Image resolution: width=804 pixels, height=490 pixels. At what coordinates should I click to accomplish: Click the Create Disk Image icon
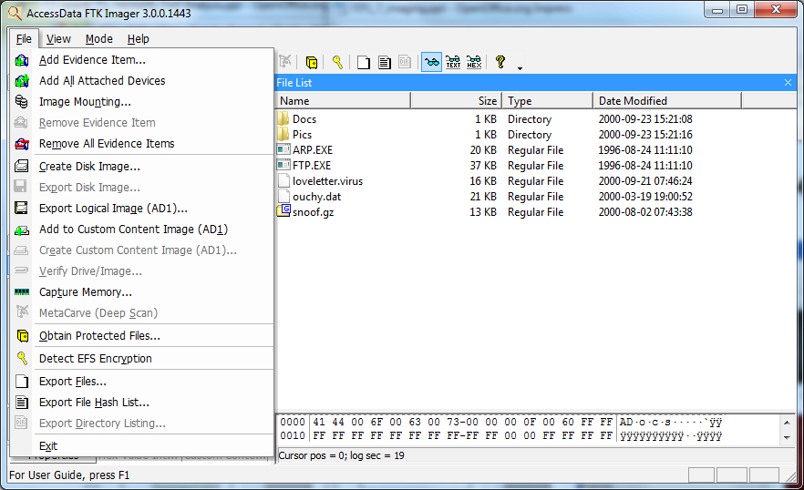[x=22, y=167]
